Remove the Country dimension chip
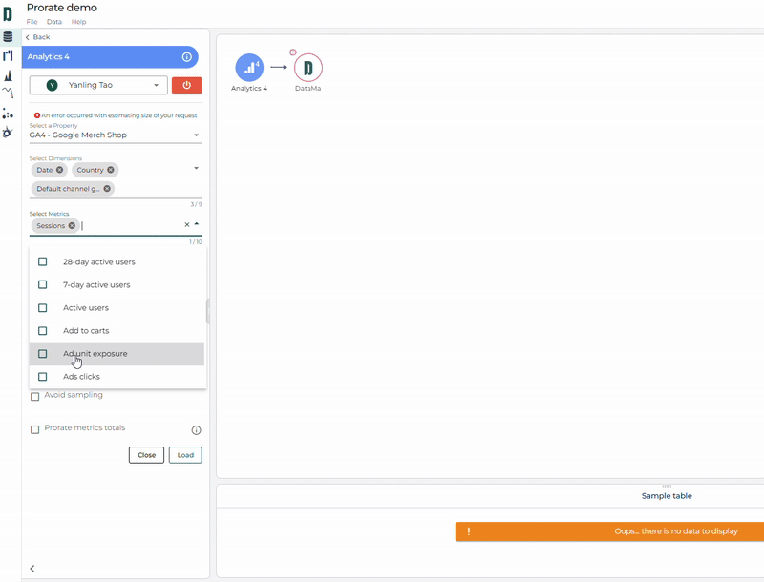 tap(111, 170)
